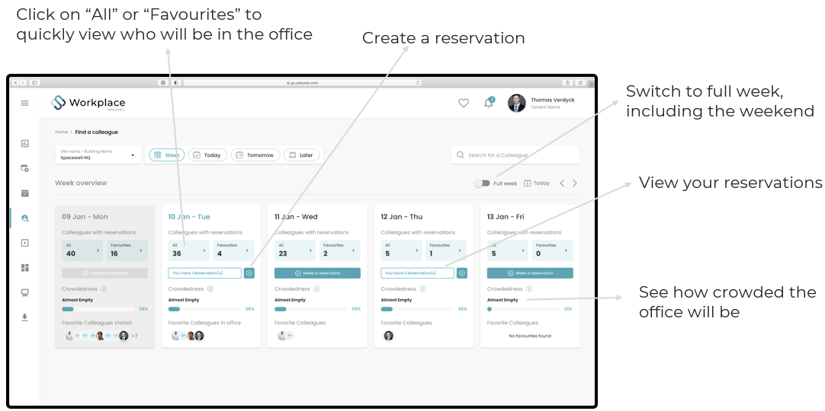Expand All 23 colleagues on 11 Jan
This screenshot has height=411, width=825.
[295, 251]
